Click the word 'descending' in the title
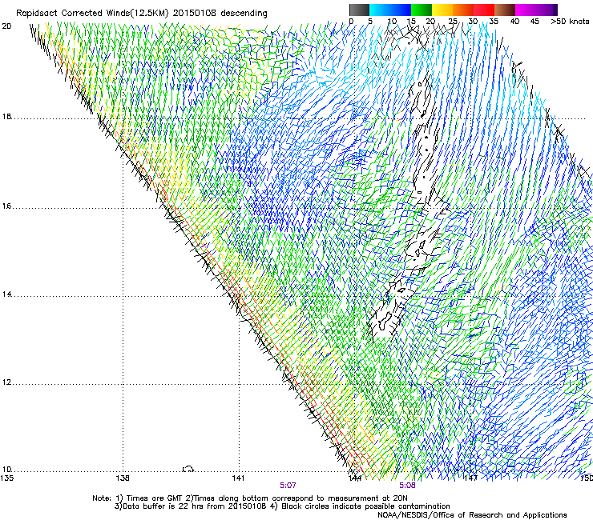Viewport: 593px width, 520px height. click(244, 14)
